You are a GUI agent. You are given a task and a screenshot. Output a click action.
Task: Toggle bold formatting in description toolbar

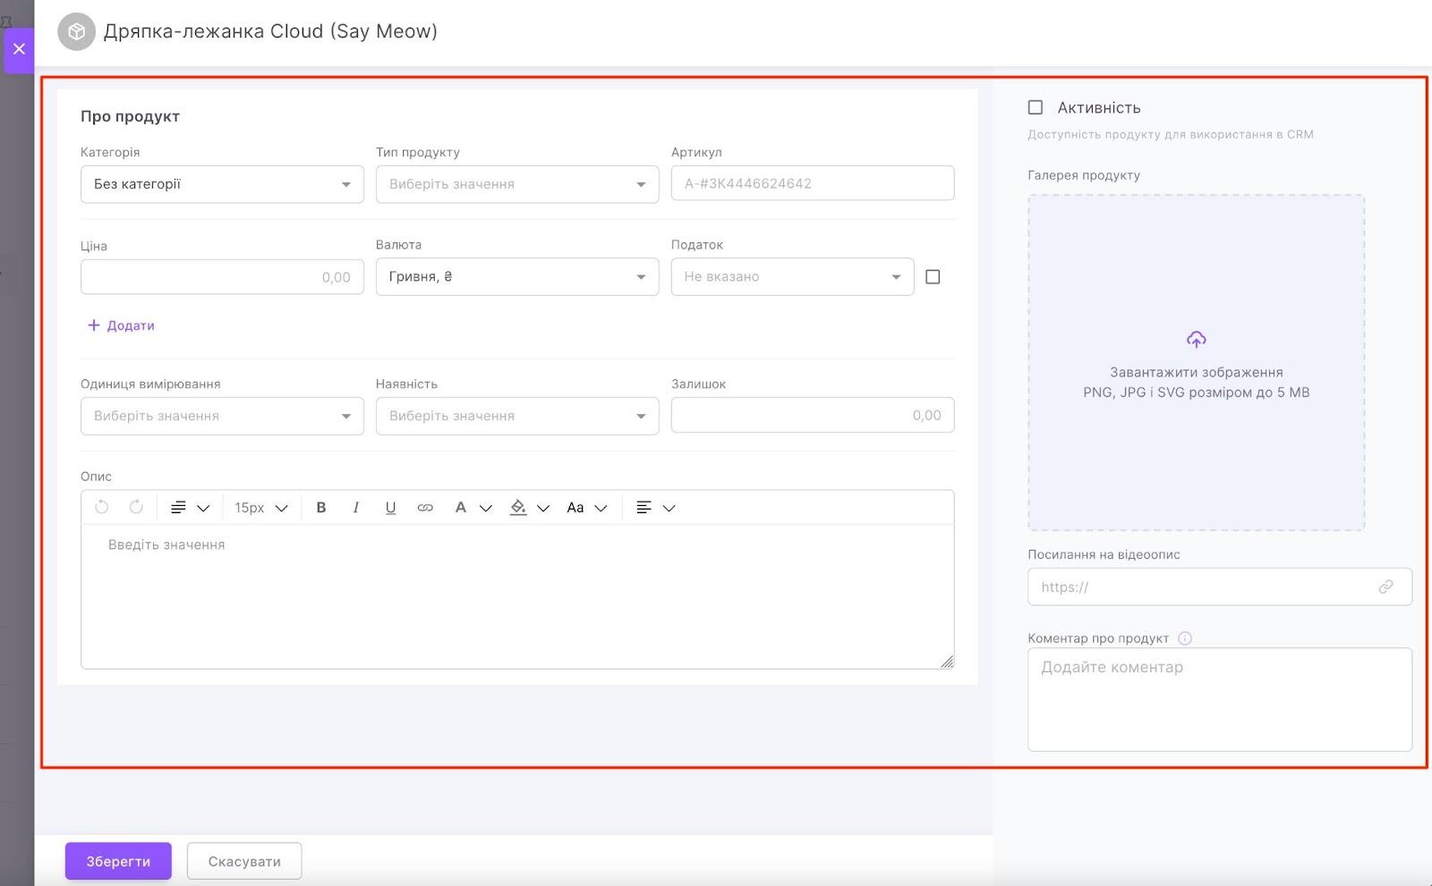pyautogui.click(x=321, y=507)
